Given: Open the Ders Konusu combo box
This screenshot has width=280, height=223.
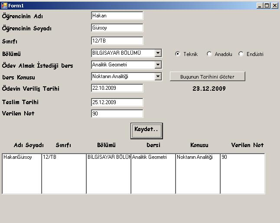Looking at the screenshot, I should click(158, 76).
